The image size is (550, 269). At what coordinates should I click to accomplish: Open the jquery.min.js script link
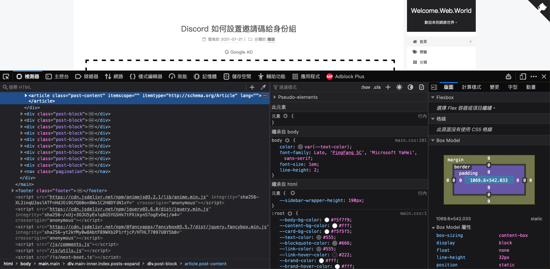(x=129, y=209)
